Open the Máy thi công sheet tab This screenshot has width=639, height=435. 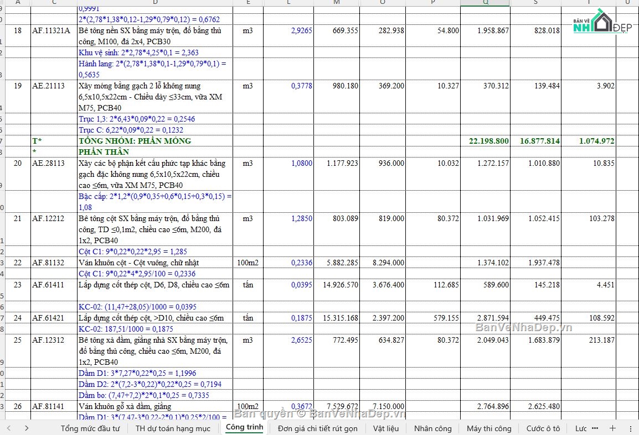(489, 428)
